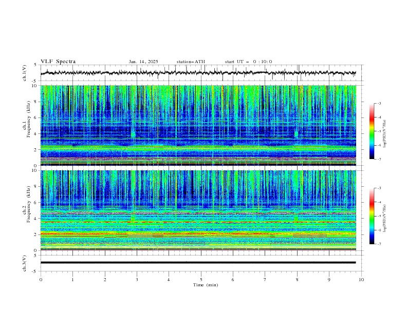Click the lower colorbar "log(PSD)(V²/Hz)" label
407x314 pixels.
[x=384, y=219]
